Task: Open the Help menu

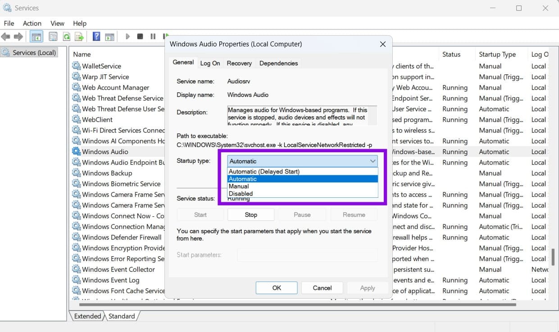Action: tap(80, 23)
